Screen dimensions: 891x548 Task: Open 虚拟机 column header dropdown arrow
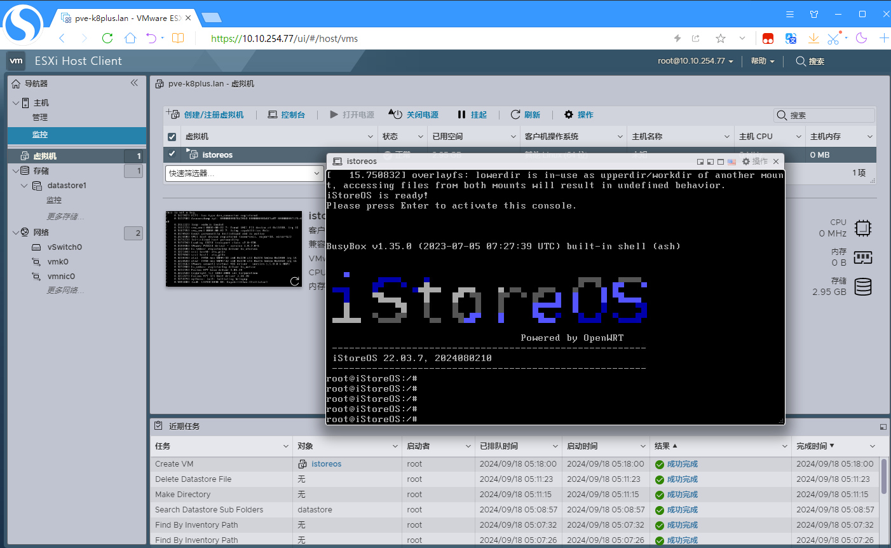[x=371, y=137]
